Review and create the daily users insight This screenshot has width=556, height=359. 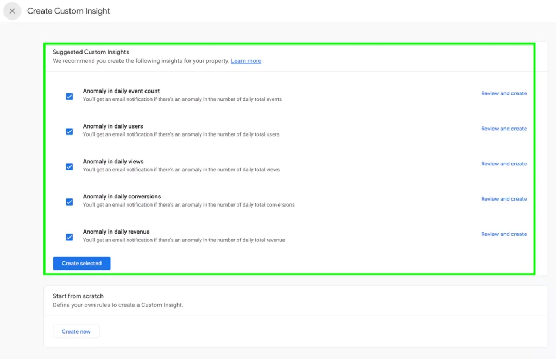[x=504, y=129]
